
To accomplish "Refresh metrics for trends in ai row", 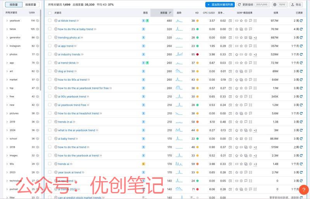I will 301,122.
